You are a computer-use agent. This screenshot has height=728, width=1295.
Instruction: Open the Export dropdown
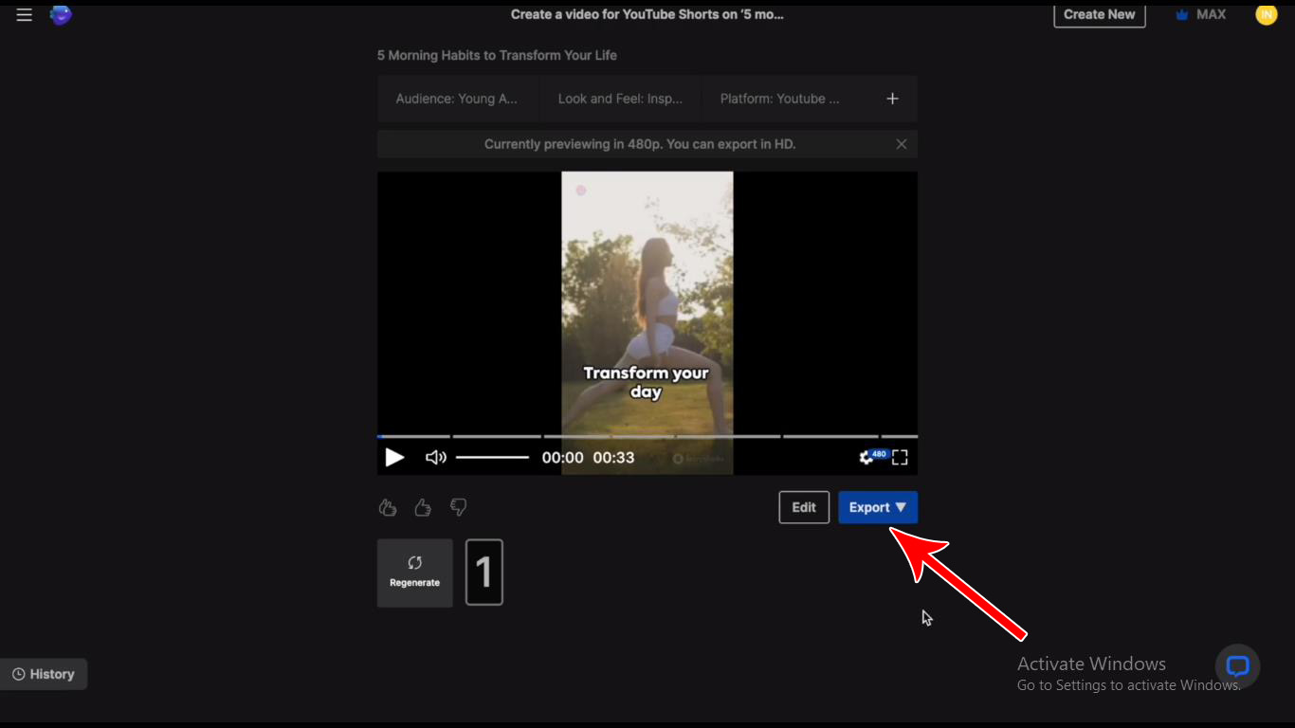click(877, 507)
